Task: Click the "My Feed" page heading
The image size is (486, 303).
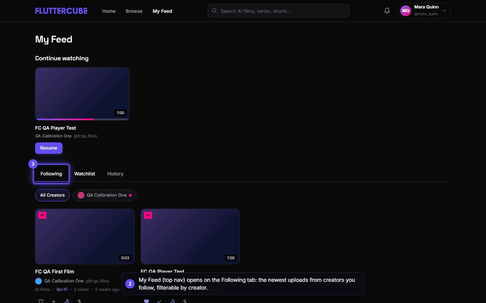Action: pyautogui.click(x=54, y=39)
